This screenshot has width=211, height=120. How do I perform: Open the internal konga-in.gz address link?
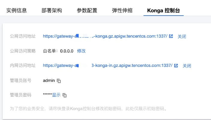click(x=107, y=66)
